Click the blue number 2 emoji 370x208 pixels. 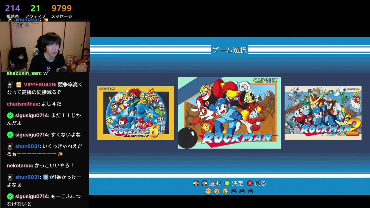[x=45, y=177]
